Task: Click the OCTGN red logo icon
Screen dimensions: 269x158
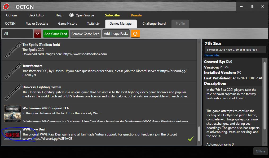Action: coord(6,7)
